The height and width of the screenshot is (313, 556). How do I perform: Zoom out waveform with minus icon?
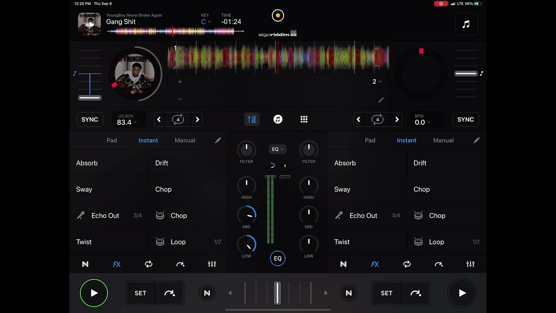pyautogui.click(x=179, y=99)
